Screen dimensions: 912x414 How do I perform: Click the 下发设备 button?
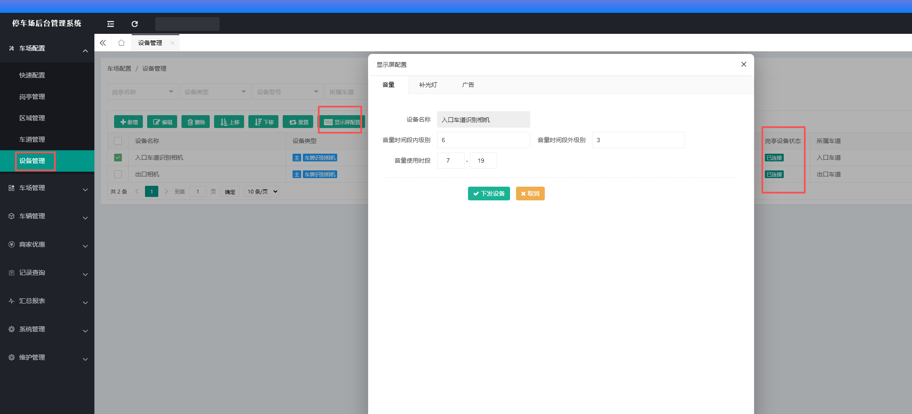tap(489, 194)
